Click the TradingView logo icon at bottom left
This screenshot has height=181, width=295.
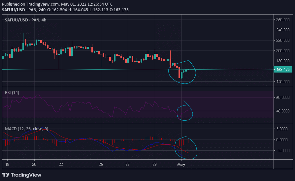point(6,174)
